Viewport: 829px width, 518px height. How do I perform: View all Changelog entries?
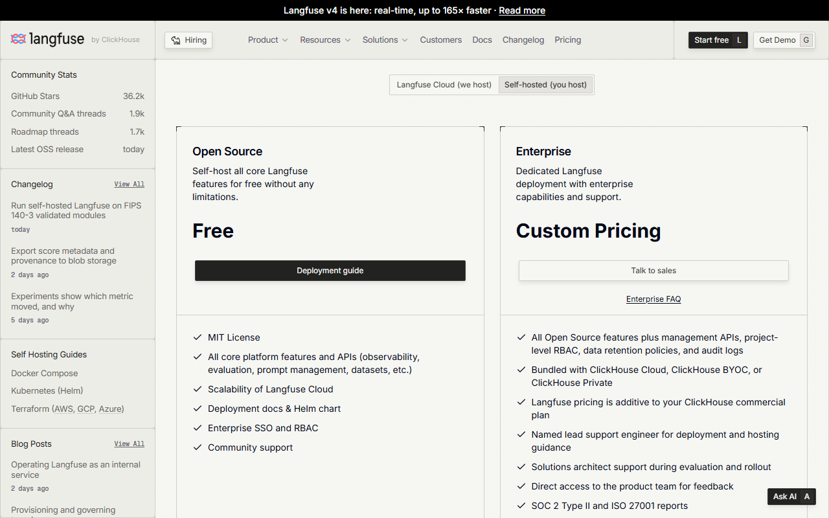(130, 185)
